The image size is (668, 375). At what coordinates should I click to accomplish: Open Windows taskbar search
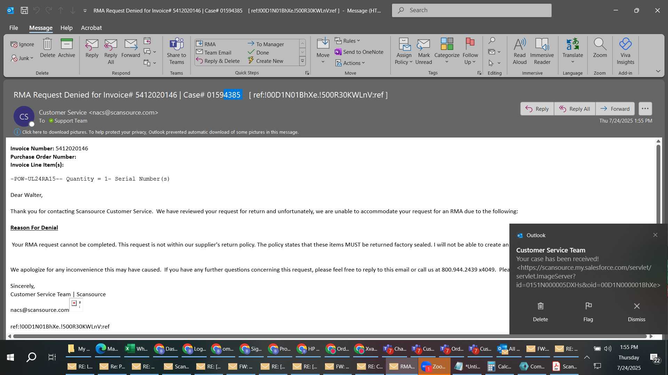[31, 357]
